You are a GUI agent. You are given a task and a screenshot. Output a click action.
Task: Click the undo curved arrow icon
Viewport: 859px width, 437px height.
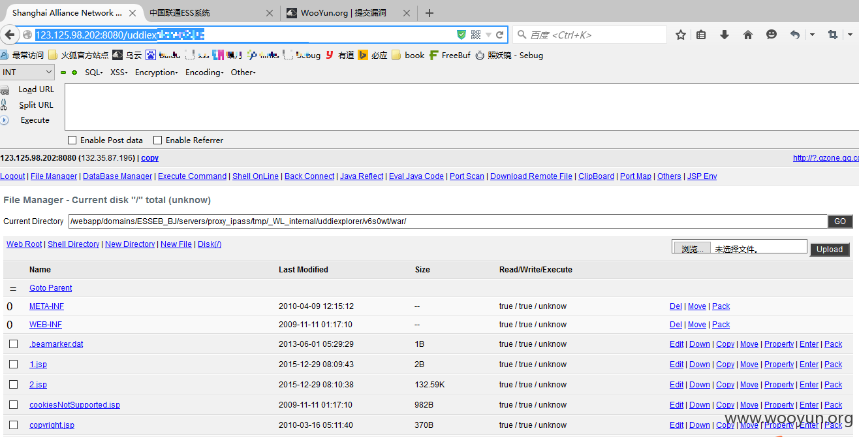[x=794, y=35]
